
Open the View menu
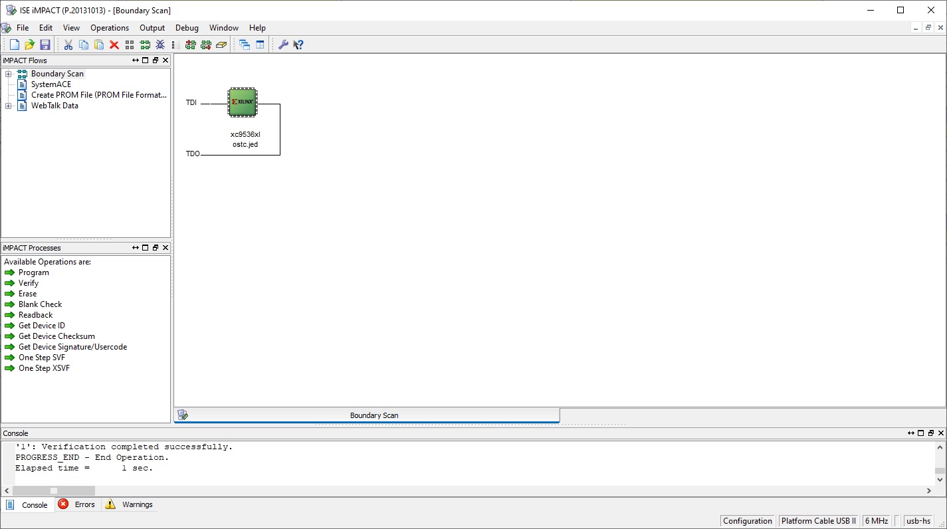pyautogui.click(x=71, y=28)
